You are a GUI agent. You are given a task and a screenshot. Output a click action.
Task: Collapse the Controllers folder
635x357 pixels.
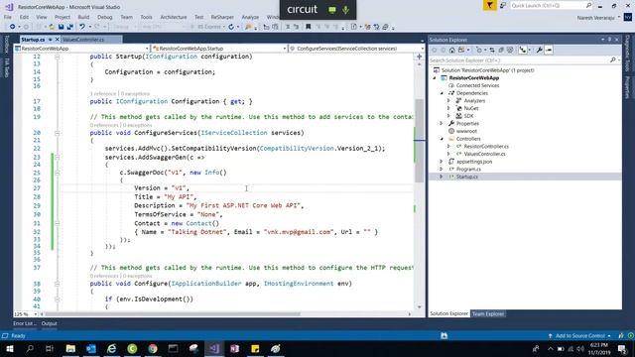point(442,139)
